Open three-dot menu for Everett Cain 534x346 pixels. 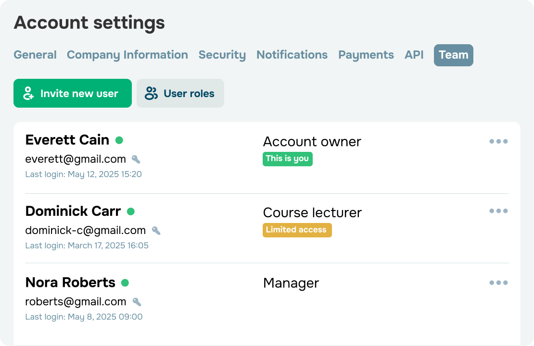(x=498, y=141)
